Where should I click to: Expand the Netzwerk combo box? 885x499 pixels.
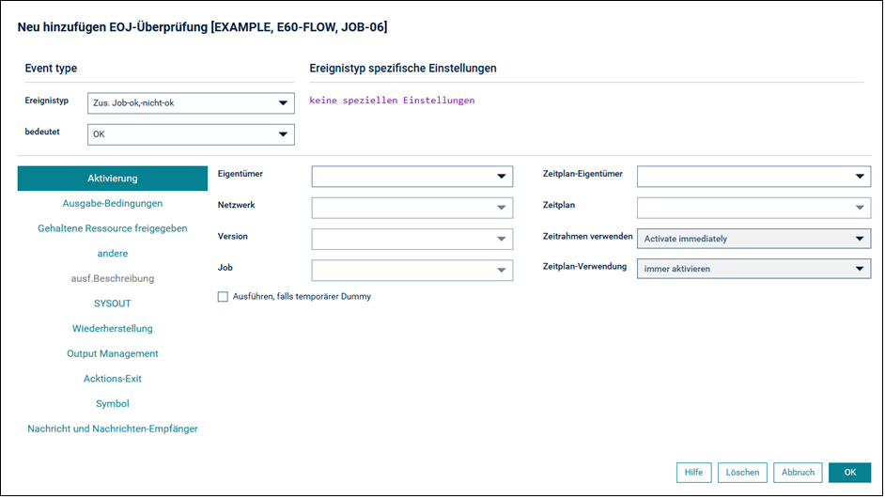tap(412, 208)
